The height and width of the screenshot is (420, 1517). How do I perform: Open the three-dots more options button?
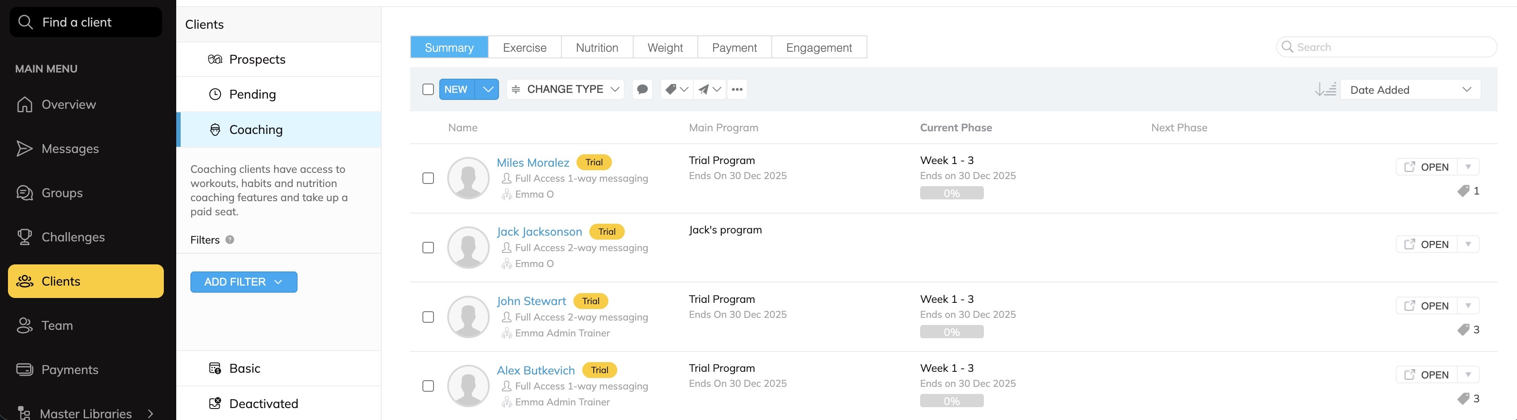(737, 89)
